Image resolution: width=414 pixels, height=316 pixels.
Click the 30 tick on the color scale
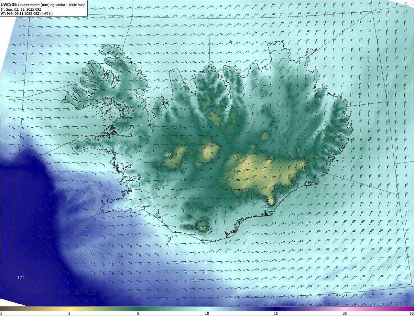(x=345, y=314)
